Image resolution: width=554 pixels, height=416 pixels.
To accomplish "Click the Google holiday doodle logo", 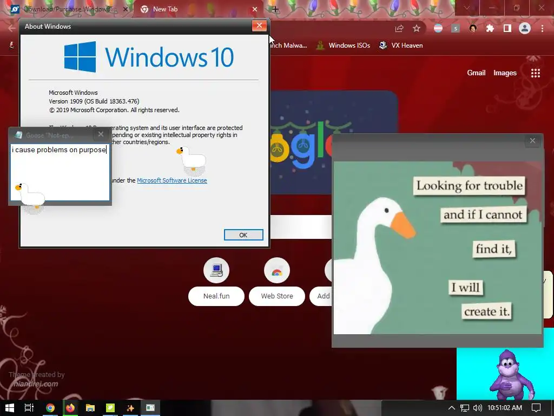I will [x=334, y=143].
